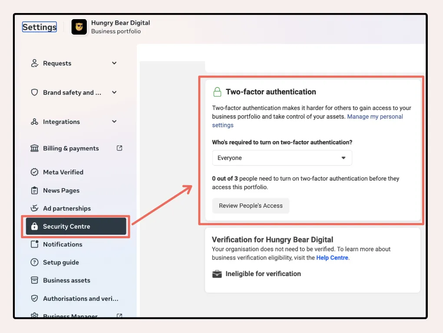The width and height of the screenshot is (443, 333).
Task: Expand the Integrations section chevron
Action: click(x=114, y=122)
